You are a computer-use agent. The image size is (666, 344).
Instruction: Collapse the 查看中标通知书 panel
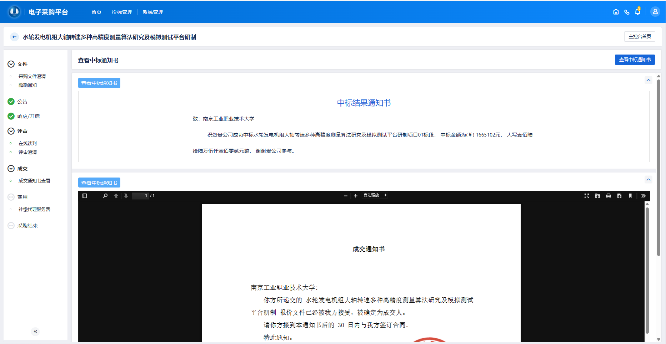(649, 80)
